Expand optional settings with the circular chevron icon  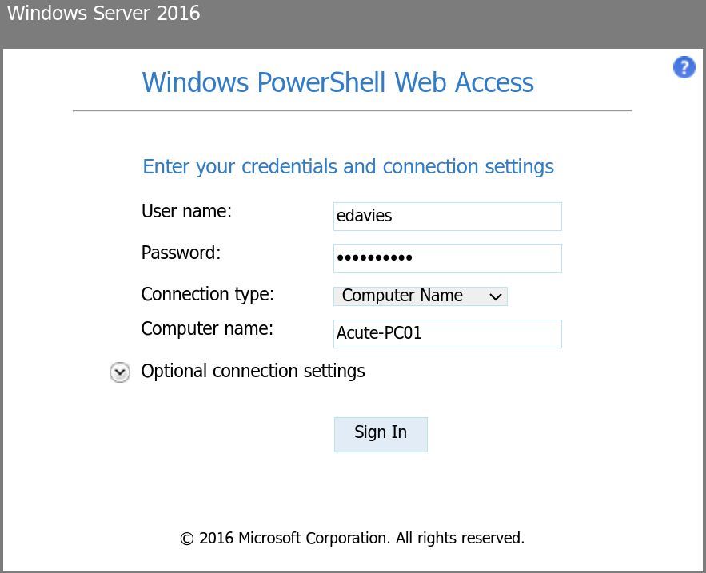click(120, 372)
